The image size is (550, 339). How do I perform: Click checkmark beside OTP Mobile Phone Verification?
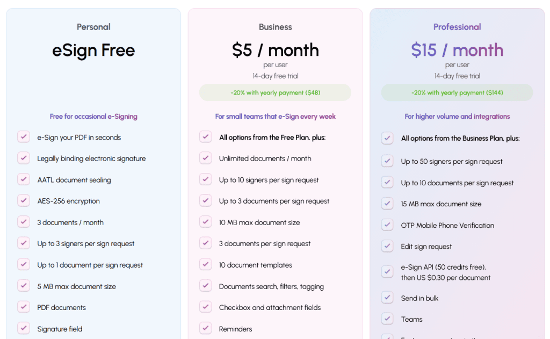387,225
